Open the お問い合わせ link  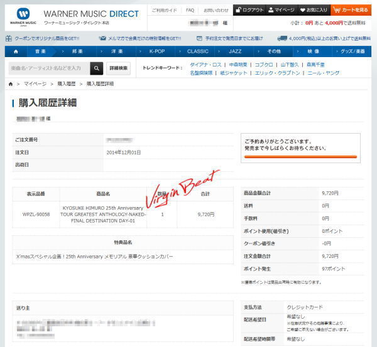click(x=216, y=10)
